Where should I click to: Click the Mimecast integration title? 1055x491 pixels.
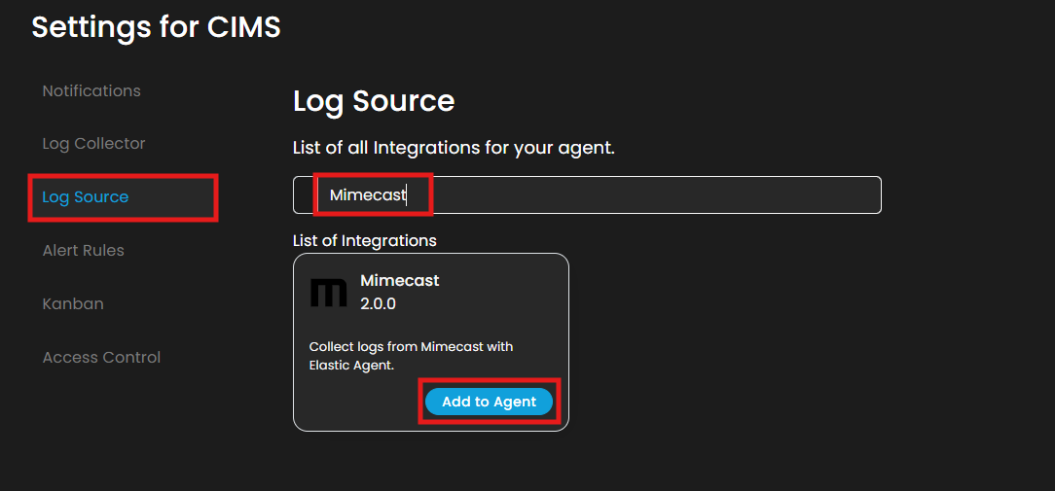coord(400,280)
